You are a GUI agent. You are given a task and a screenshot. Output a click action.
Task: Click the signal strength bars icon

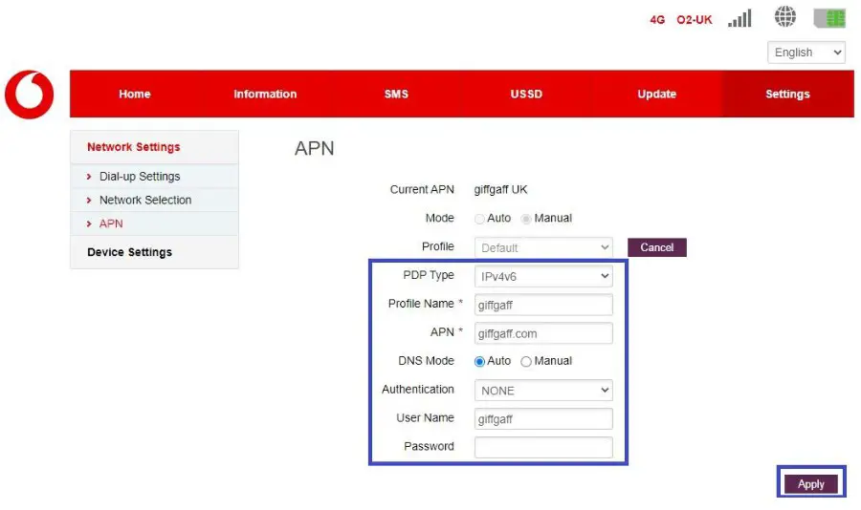pos(740,18)
